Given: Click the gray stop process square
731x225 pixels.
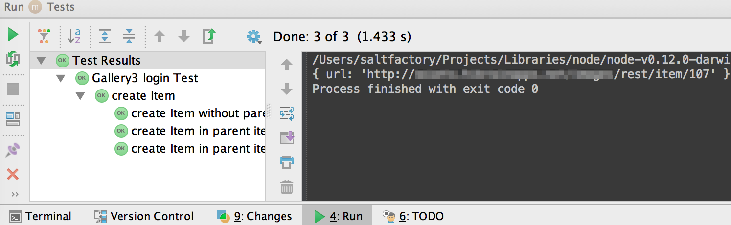Looking at the screenshot, I should [13, 89].
